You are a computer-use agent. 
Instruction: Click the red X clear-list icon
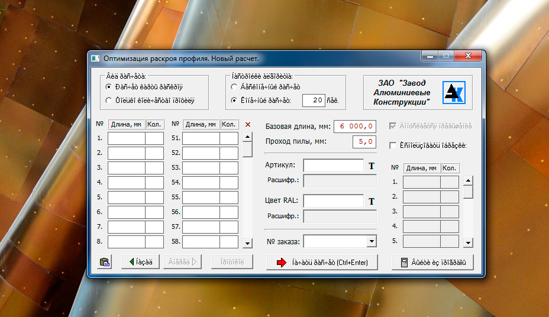[248, 125]
